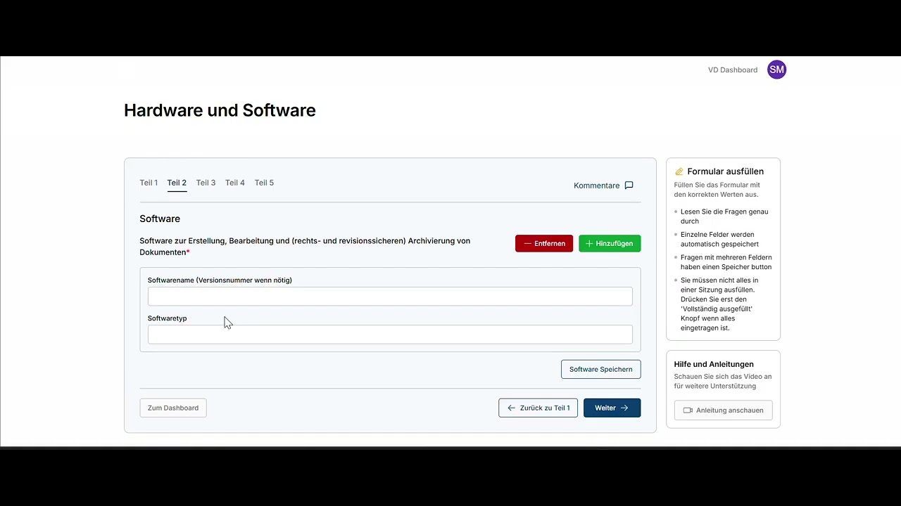
Task: Go to Zum Dashboard
Action: point(173,408)
